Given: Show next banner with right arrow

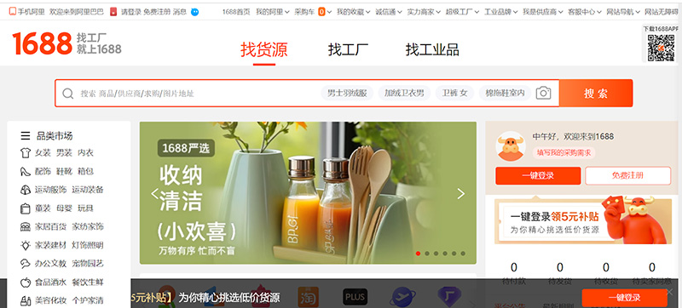Looking at the screenshot, I should coord(461,193).
